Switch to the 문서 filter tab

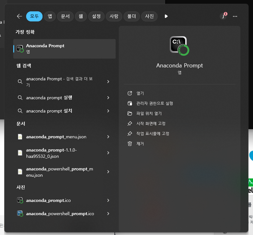click(x=65, y=16)
